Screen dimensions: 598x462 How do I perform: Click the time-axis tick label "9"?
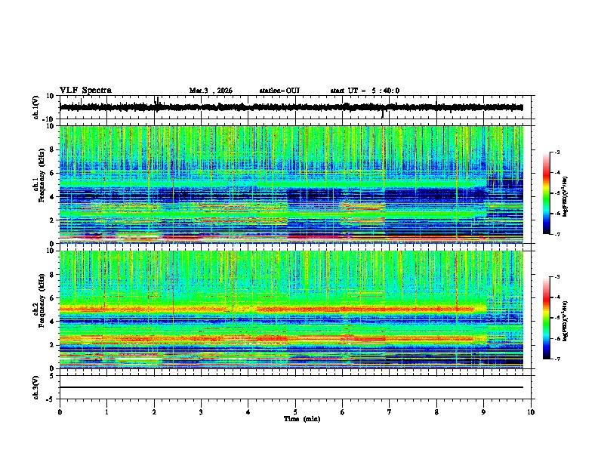click(x=483, y=411)
